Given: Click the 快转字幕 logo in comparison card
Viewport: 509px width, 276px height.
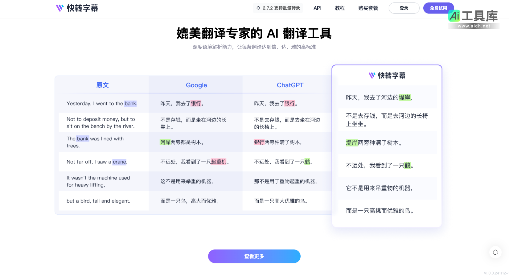Looking at the screenshot, I should [387, 76].
